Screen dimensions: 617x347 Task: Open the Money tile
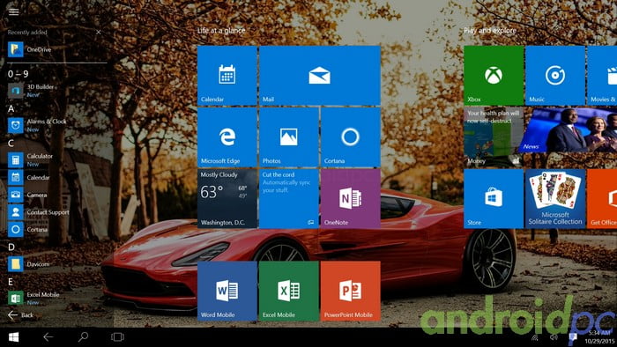494,137
